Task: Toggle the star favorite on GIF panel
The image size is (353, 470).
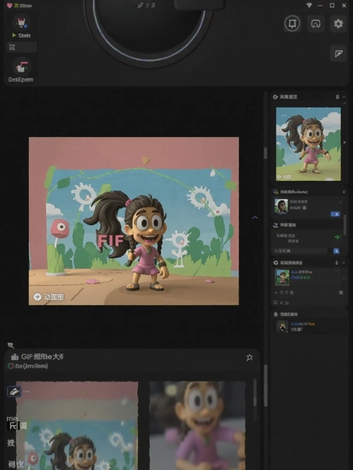Action: pyautogui.click(x=249, y=357)
